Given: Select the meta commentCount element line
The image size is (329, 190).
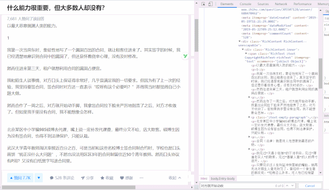Looking at the screenshot, I should pyautogui.click(x=275, y=35).
